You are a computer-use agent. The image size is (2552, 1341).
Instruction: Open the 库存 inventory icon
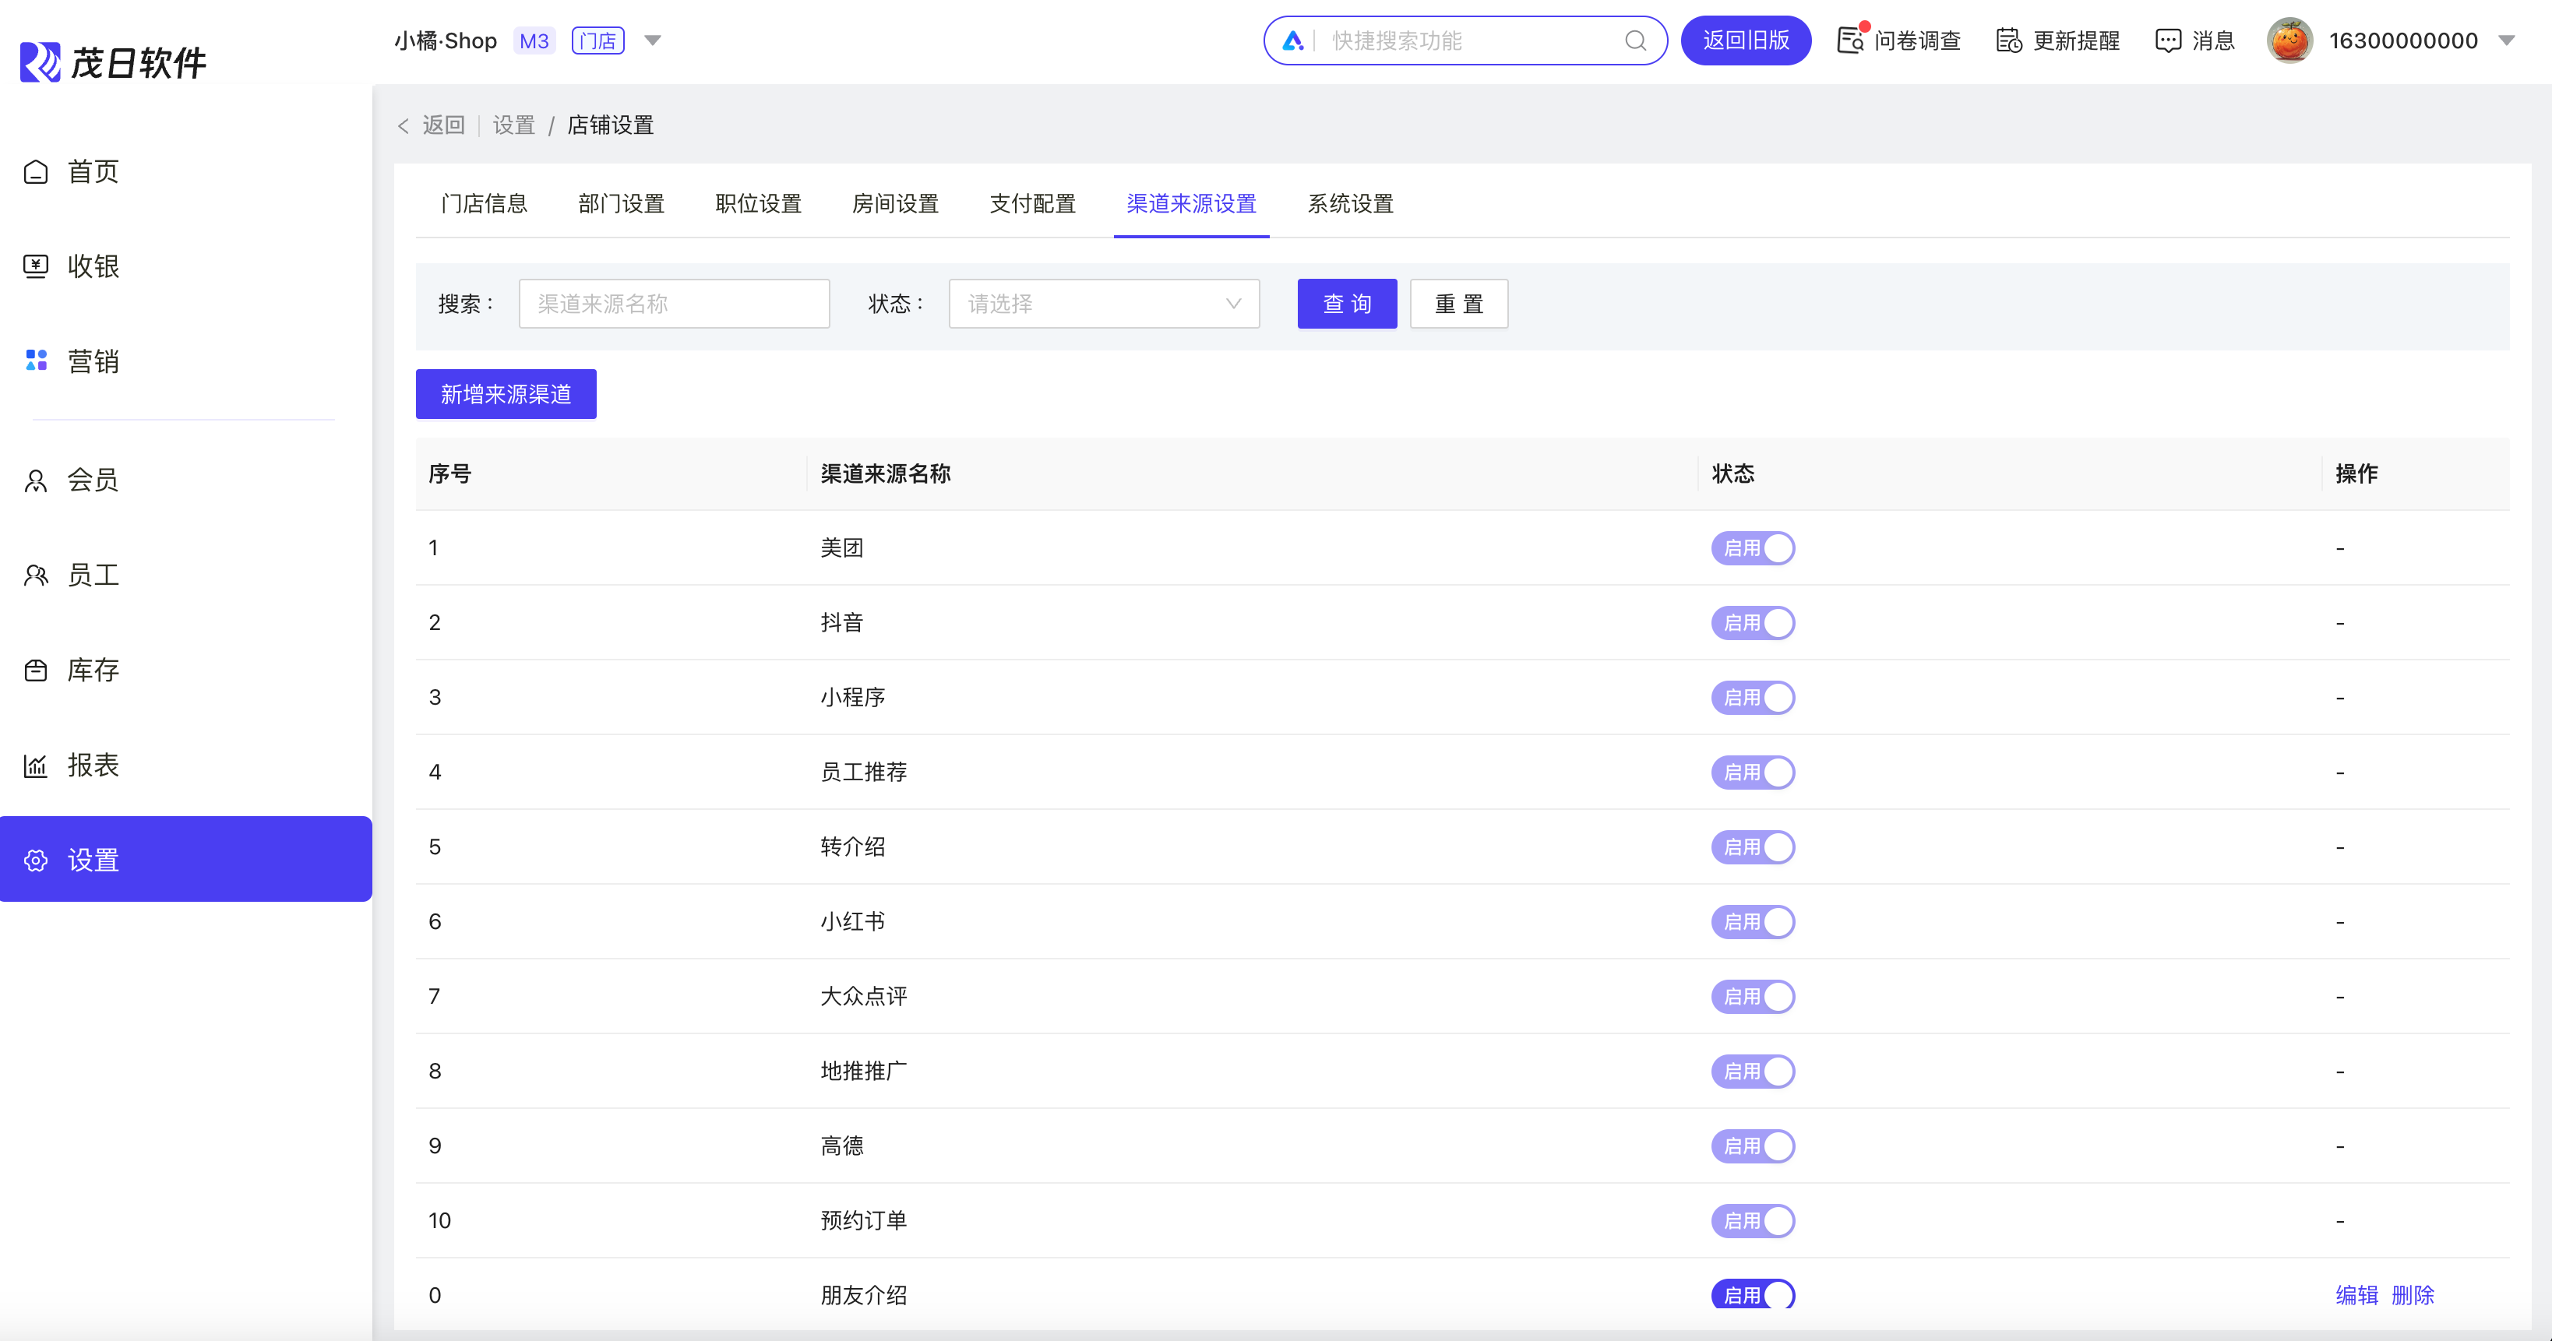tap(36, 670)
